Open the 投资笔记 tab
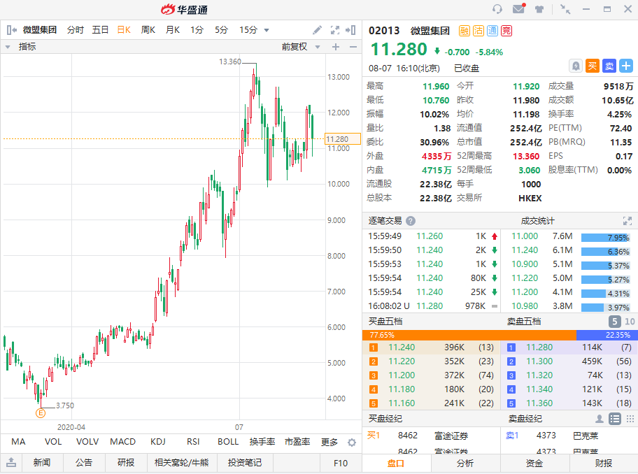This screenshot has height=474, width=638. 245,463
